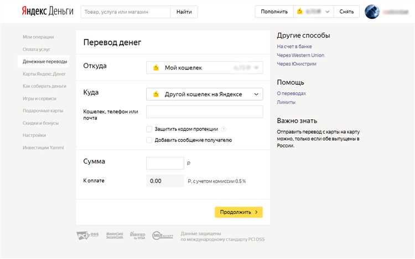Expand the Откуда Мой кошелек dropdown

(x=204, y=67)
